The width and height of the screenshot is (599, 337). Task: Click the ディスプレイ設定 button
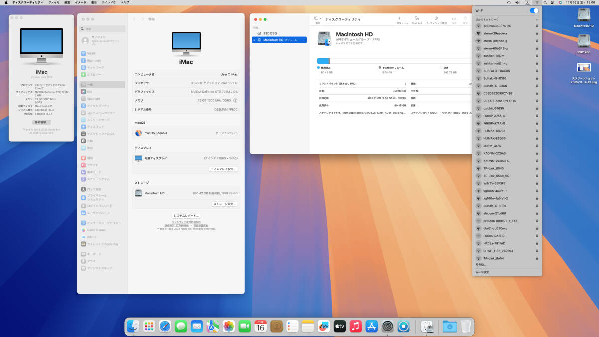click(223, 169)
